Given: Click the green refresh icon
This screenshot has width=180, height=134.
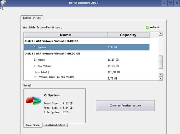Looking at the screenshot, I should point(148,28).
